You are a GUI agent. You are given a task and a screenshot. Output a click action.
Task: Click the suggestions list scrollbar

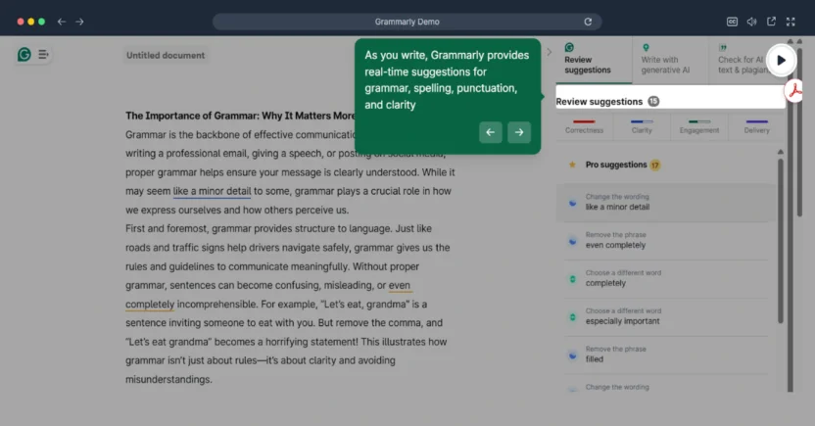(x=780, y=239)
